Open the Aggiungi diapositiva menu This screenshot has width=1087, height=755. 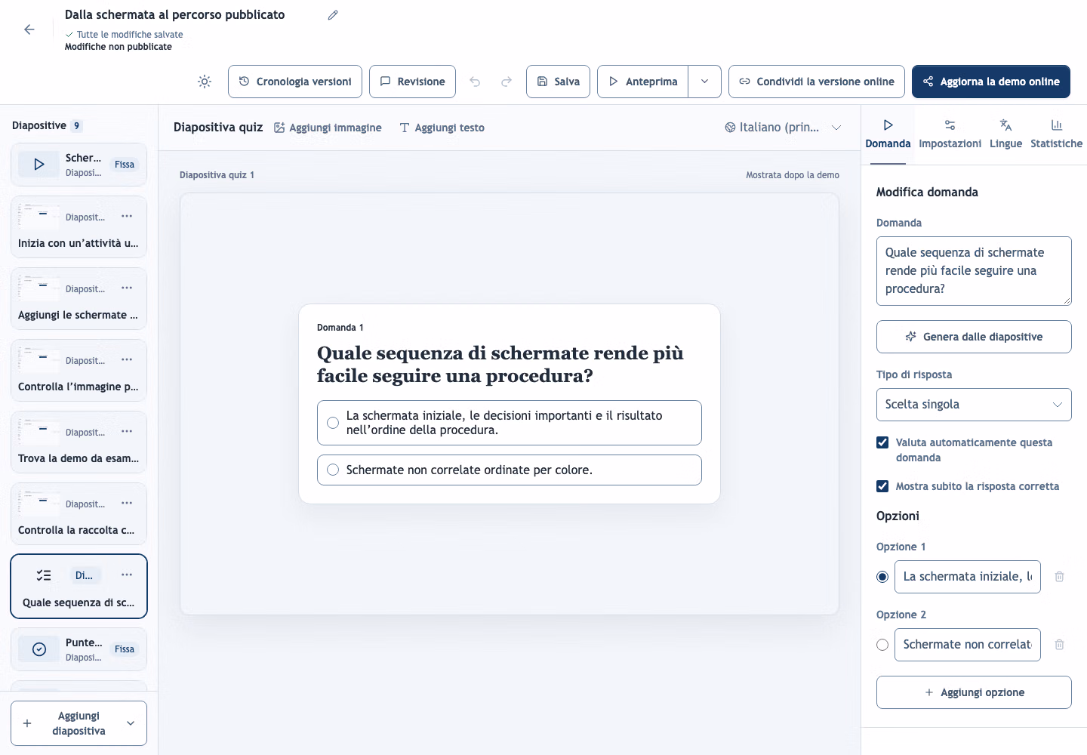click(79, 723)
